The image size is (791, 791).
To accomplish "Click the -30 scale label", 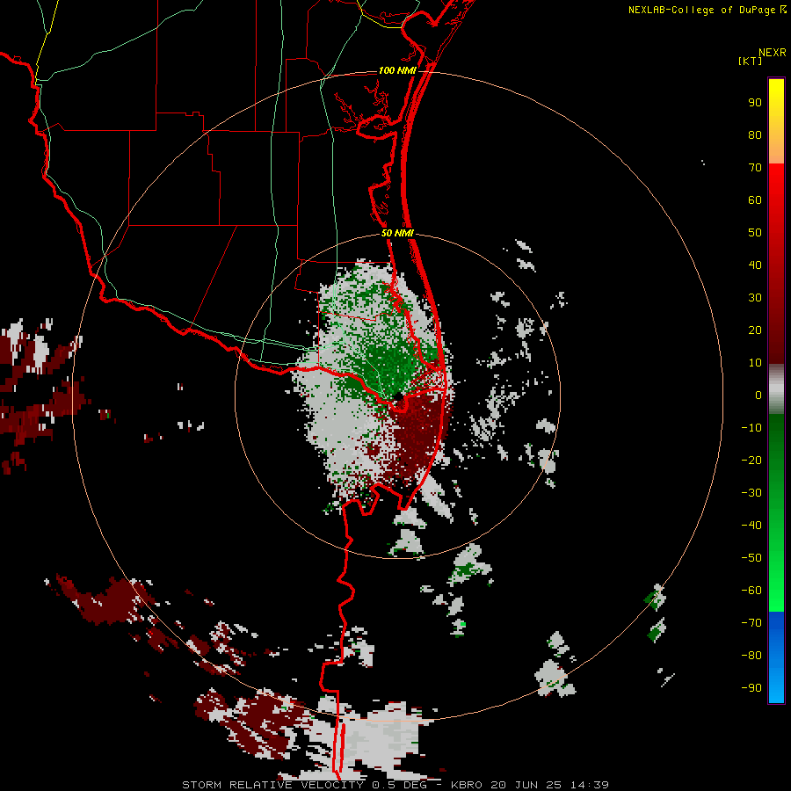I will [751, 493].
